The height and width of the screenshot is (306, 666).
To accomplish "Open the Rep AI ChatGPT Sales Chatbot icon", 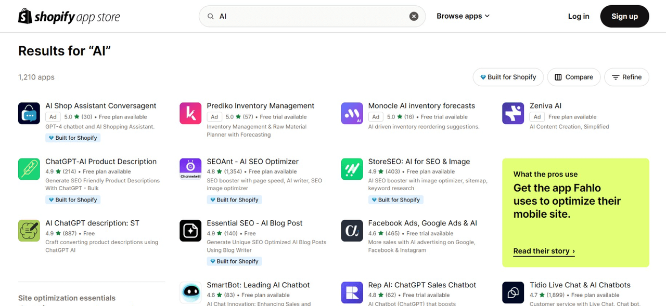I will (352, 292).
